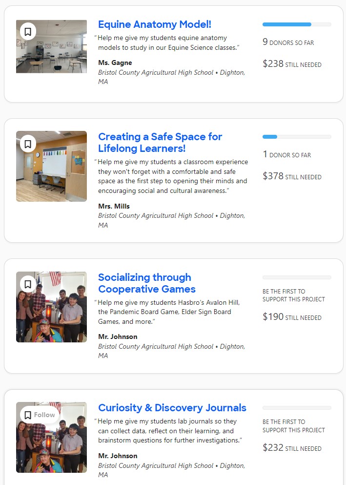
Task: Click teacher name Ms. Gagne
Action: click(x=115, y=63)
